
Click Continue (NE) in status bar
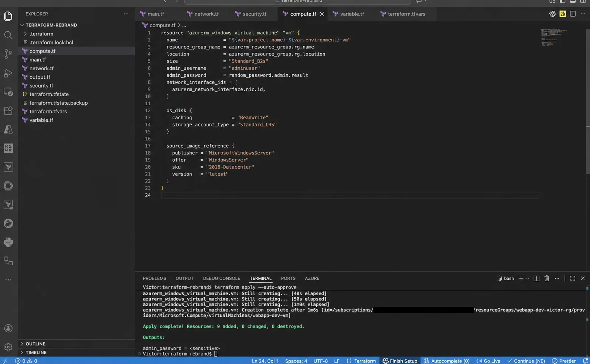click(x=526, y=361)
